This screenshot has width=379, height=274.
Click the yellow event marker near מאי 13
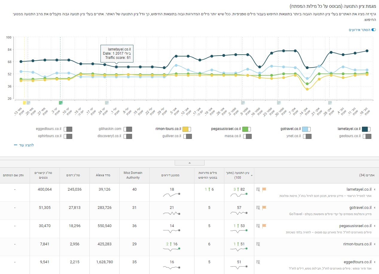click(24, 103)
